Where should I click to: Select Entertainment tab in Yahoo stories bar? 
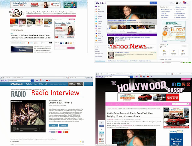[126, 35]
